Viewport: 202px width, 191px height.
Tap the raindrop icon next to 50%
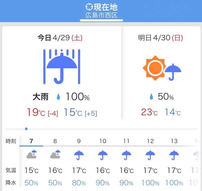point(151,97)
